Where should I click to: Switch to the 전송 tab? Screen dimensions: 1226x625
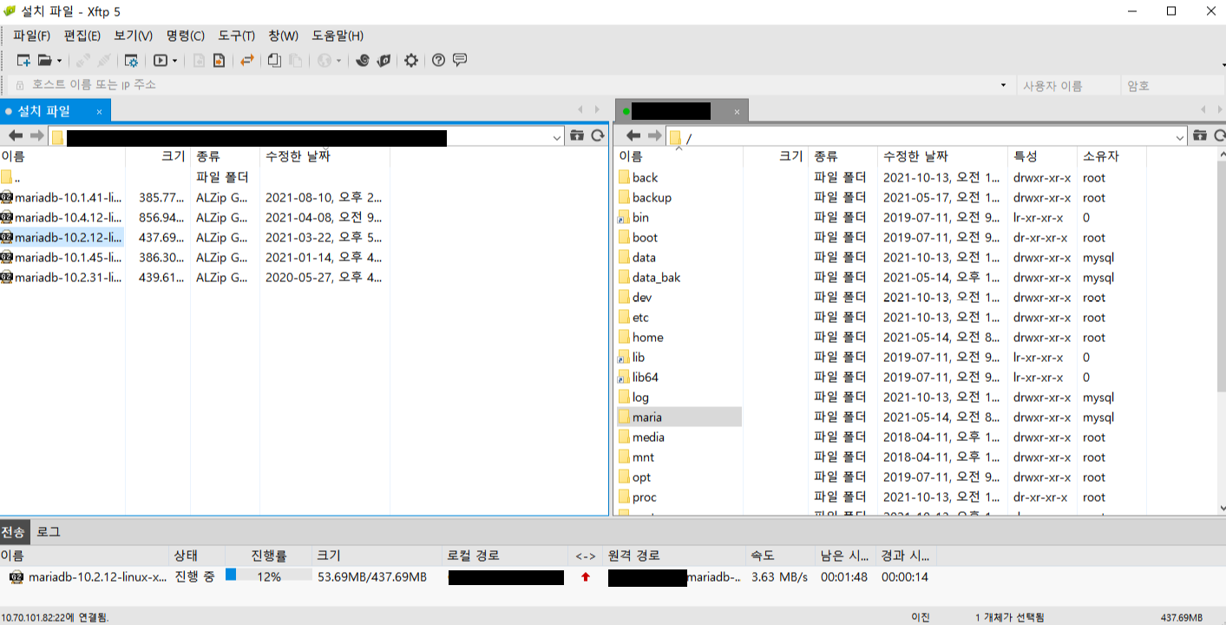[13, 531]
